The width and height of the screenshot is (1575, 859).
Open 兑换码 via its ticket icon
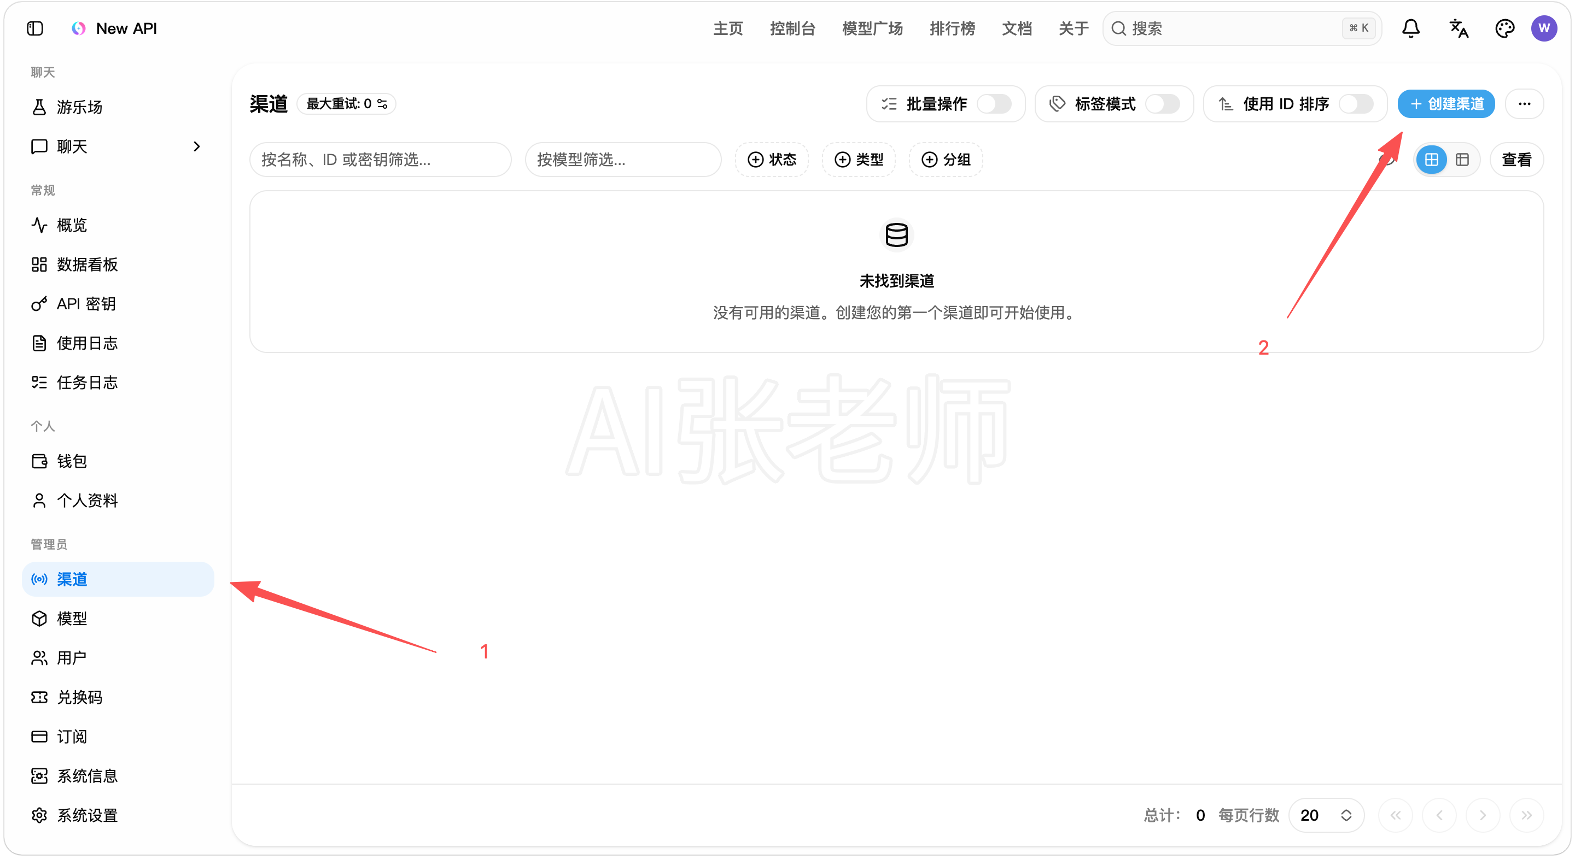[x=39, y=697]
